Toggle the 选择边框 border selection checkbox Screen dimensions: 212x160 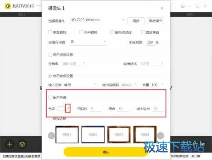(50, 119)
